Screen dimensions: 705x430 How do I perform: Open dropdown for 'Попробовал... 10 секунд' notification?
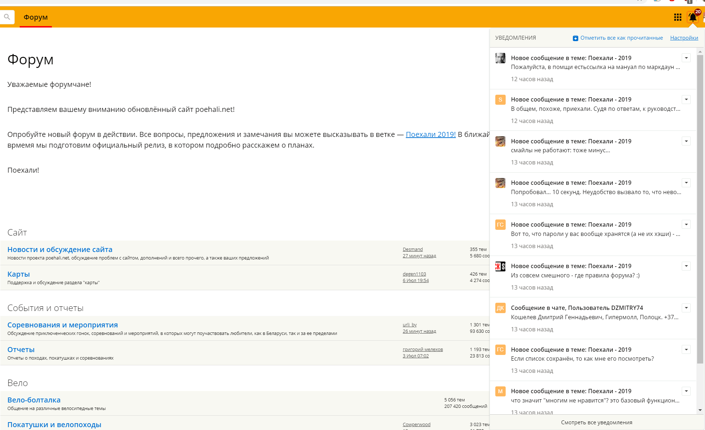coord(686,183)
